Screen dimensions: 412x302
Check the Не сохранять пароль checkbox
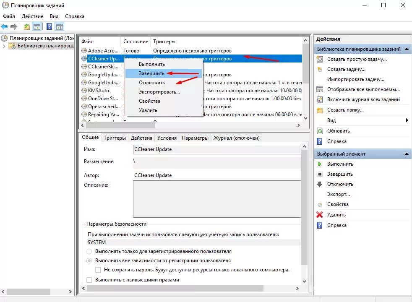click(98, 270)
